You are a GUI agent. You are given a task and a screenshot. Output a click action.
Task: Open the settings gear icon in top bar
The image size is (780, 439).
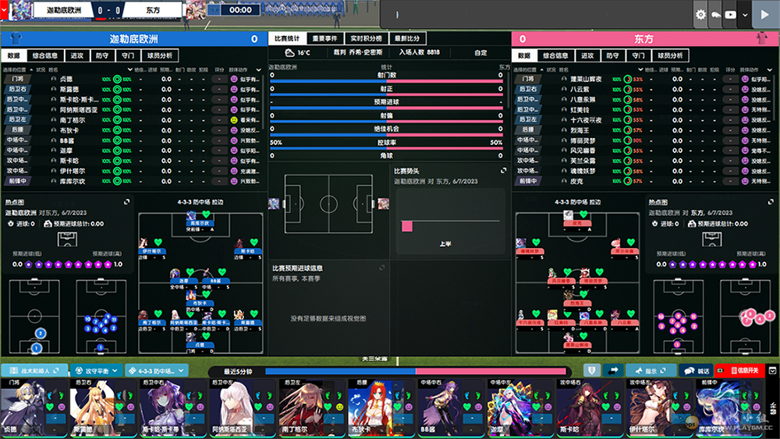point(700,14)
